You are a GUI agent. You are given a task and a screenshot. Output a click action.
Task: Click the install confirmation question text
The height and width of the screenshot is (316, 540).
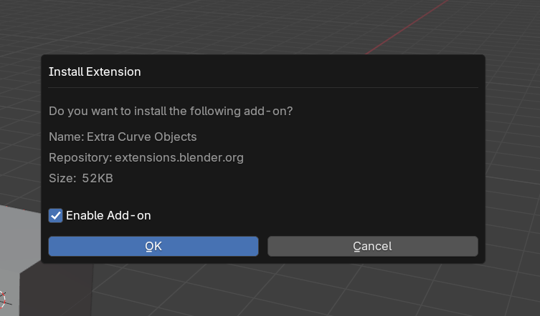click(171, 112)
